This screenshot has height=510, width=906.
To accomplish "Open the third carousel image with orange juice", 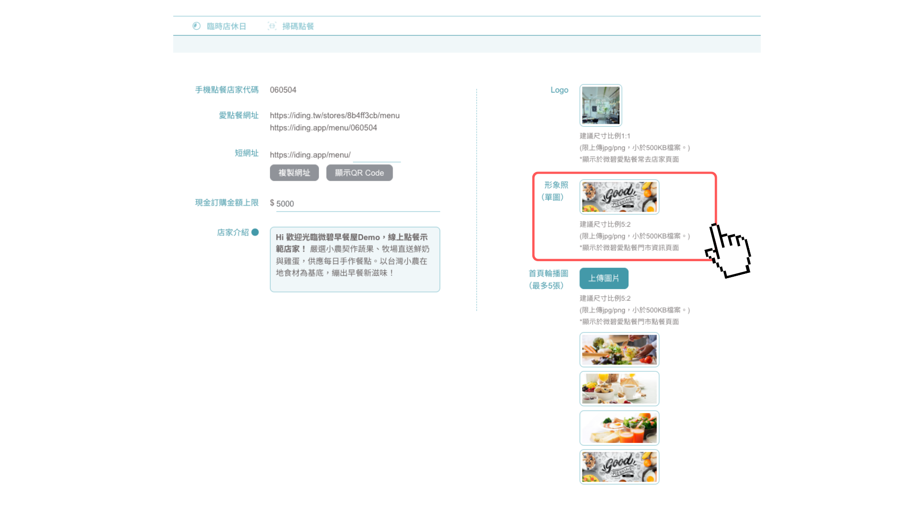I will click(x=620, y=428).
